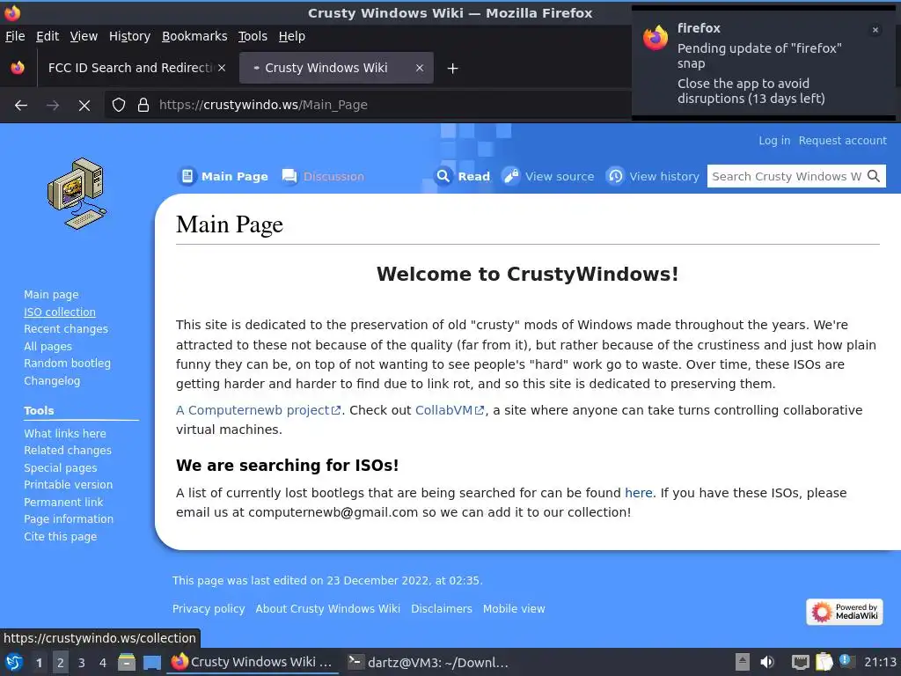Click the show desktop taskbar icon

[152, 662]
